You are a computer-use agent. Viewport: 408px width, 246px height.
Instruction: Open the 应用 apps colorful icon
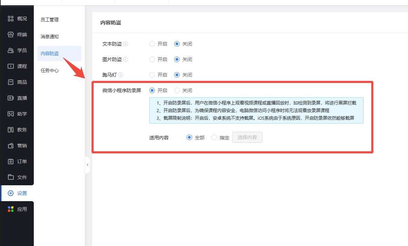click(11, 209)
